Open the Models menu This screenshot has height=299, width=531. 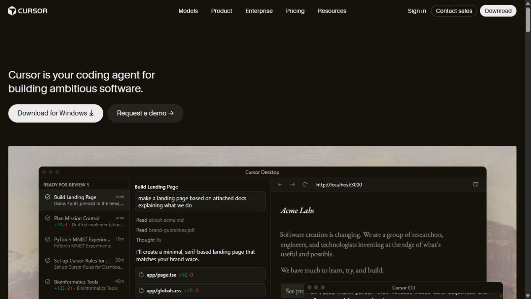pos(188,11)
